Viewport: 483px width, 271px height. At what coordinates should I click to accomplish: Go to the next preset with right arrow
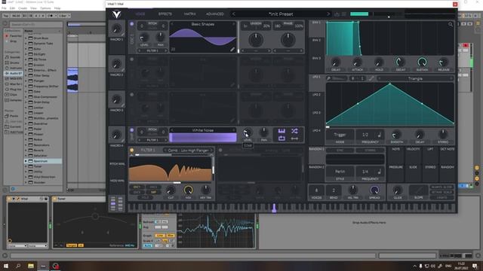[328, 14]
